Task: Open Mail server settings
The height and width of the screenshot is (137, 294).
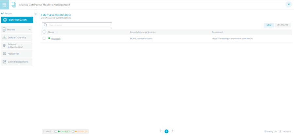Action: pyautogui.click(x=17, y=54)
